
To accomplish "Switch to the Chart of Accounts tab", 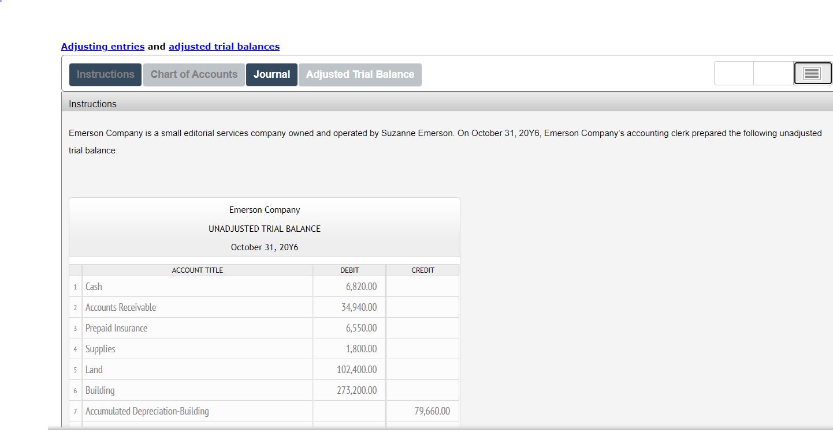I will [194, 74].
